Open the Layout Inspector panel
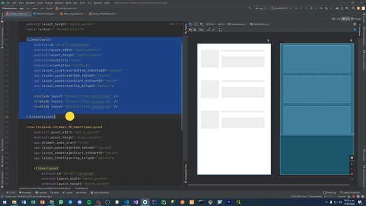366x206 pixels. coord(349,193)
